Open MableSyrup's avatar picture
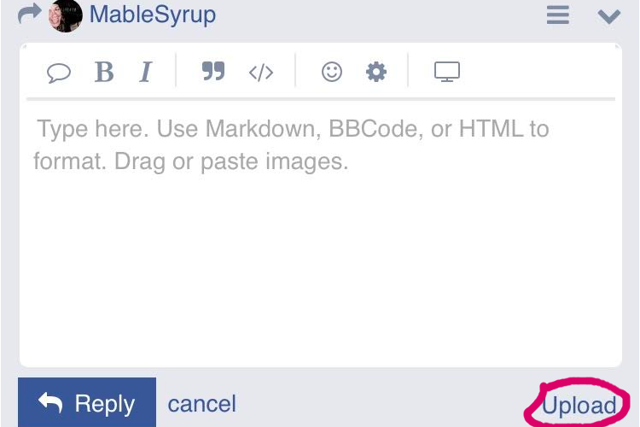Screen dimensions: 640x427 66,15
